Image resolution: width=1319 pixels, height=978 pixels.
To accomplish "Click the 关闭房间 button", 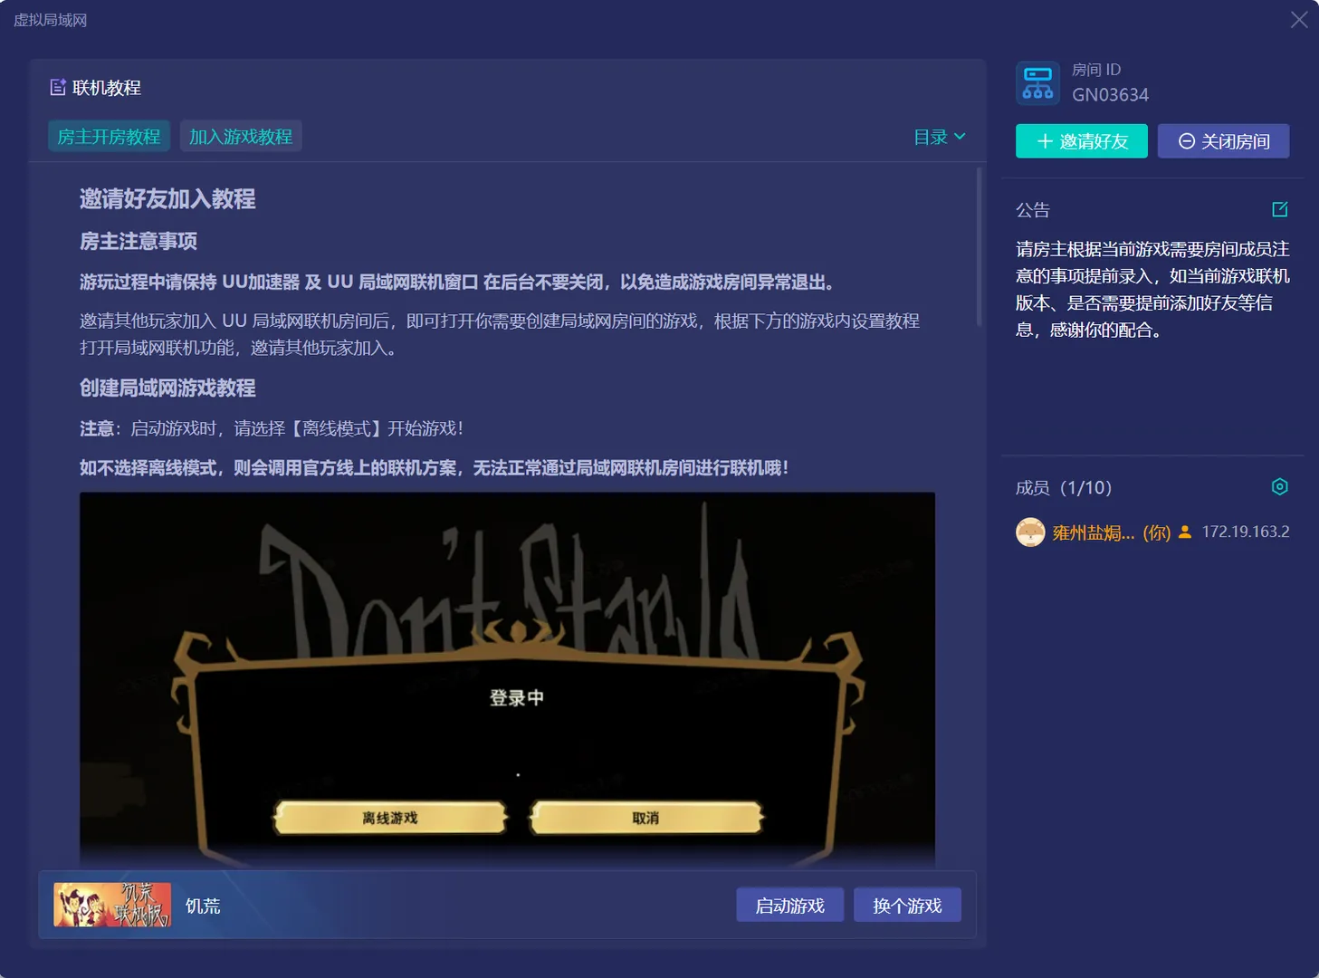I will [x=1223, y=141].
